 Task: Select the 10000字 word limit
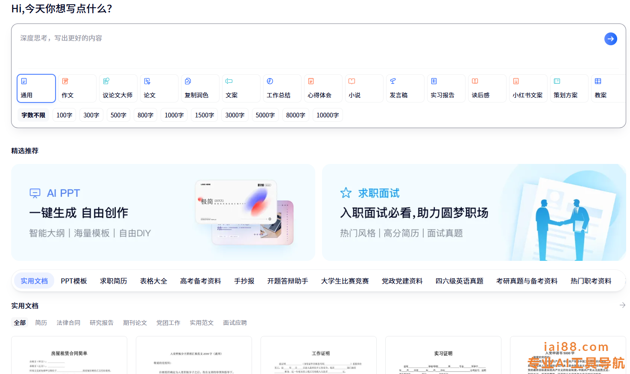[328, 115]
